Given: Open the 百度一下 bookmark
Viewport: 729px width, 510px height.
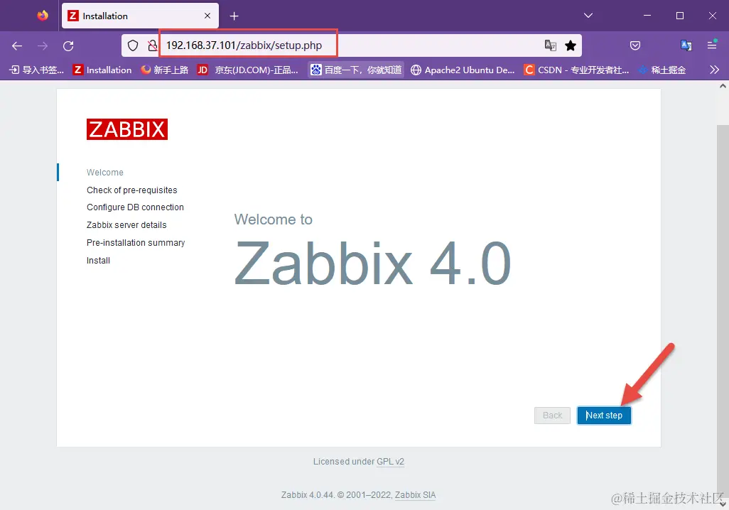Looking at the screenshot, I should click(356, 70).
